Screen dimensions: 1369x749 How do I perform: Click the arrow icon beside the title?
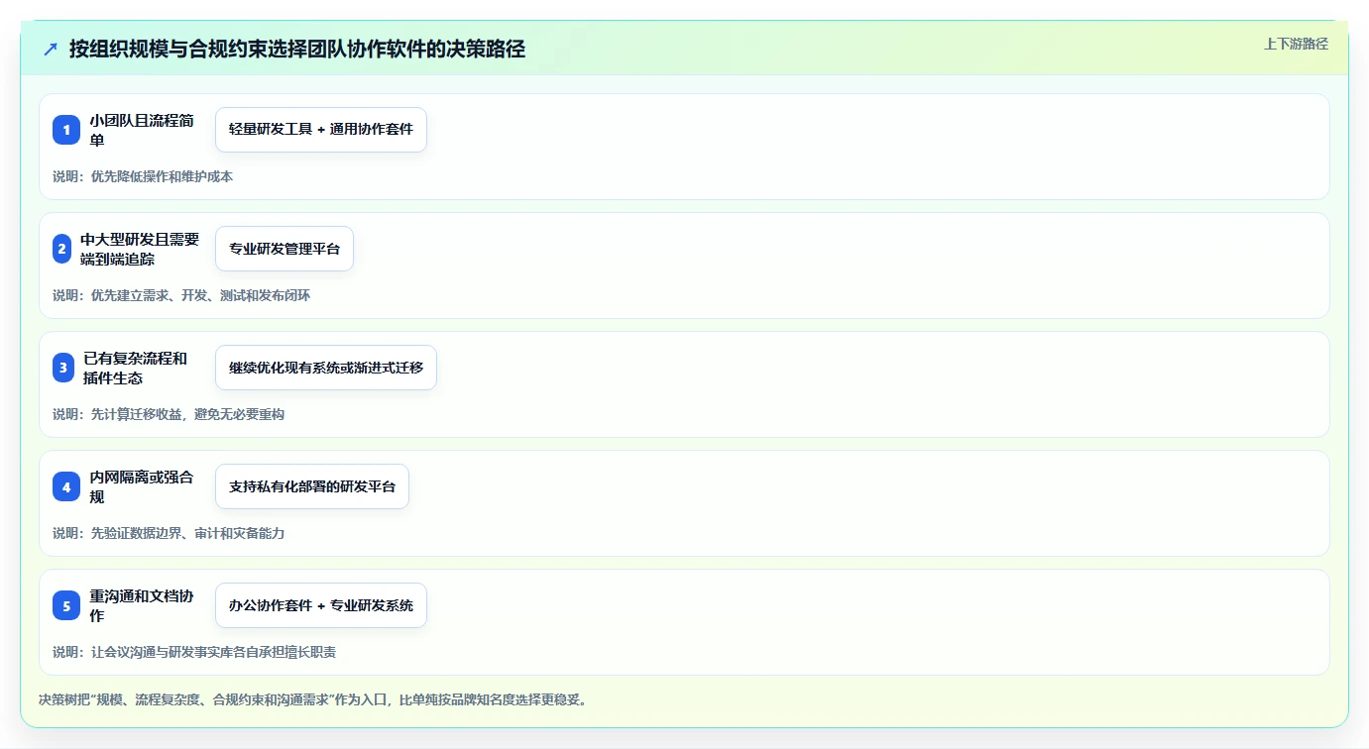point(51,50)
